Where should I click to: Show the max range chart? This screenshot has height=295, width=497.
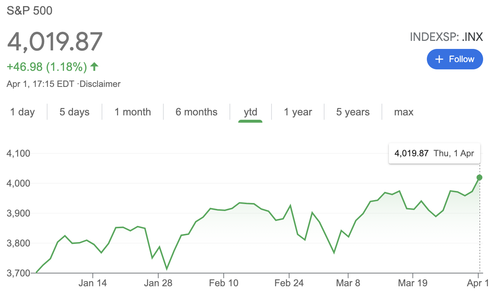403,112
